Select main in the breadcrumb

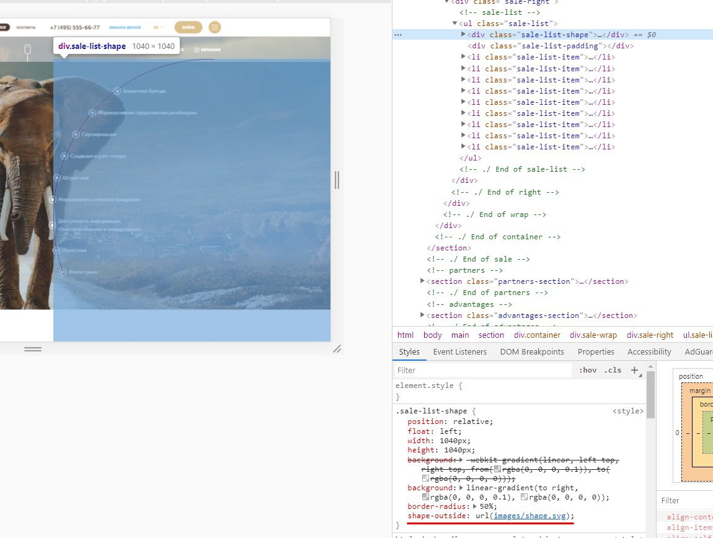[x=459, y=335]
